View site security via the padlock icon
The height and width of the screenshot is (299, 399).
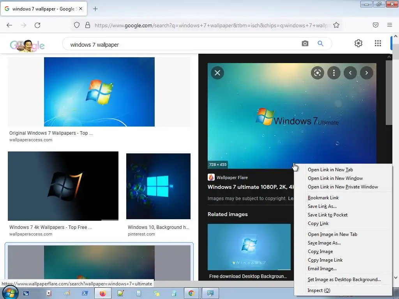point(88,25)
